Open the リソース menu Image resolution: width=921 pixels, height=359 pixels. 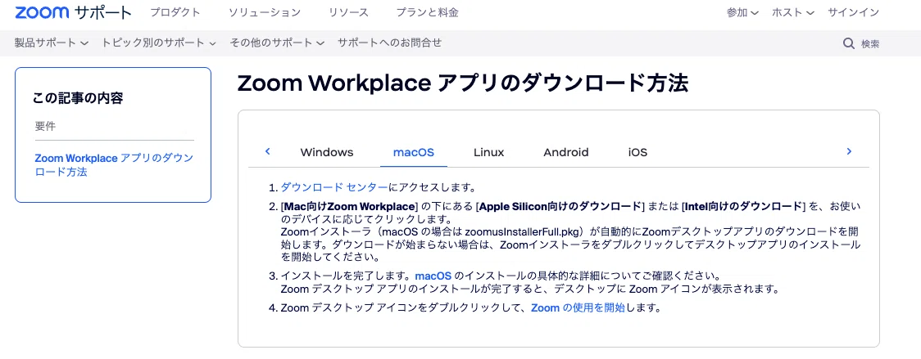tap(349, 12)
